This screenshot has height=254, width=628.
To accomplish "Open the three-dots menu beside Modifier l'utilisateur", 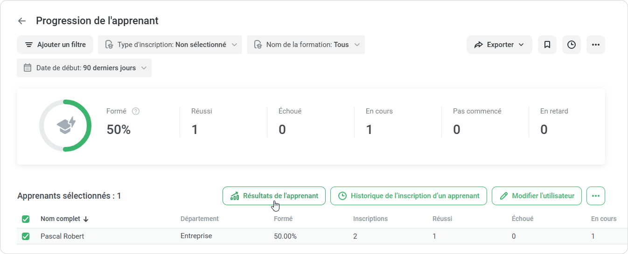I will (595, 196).
